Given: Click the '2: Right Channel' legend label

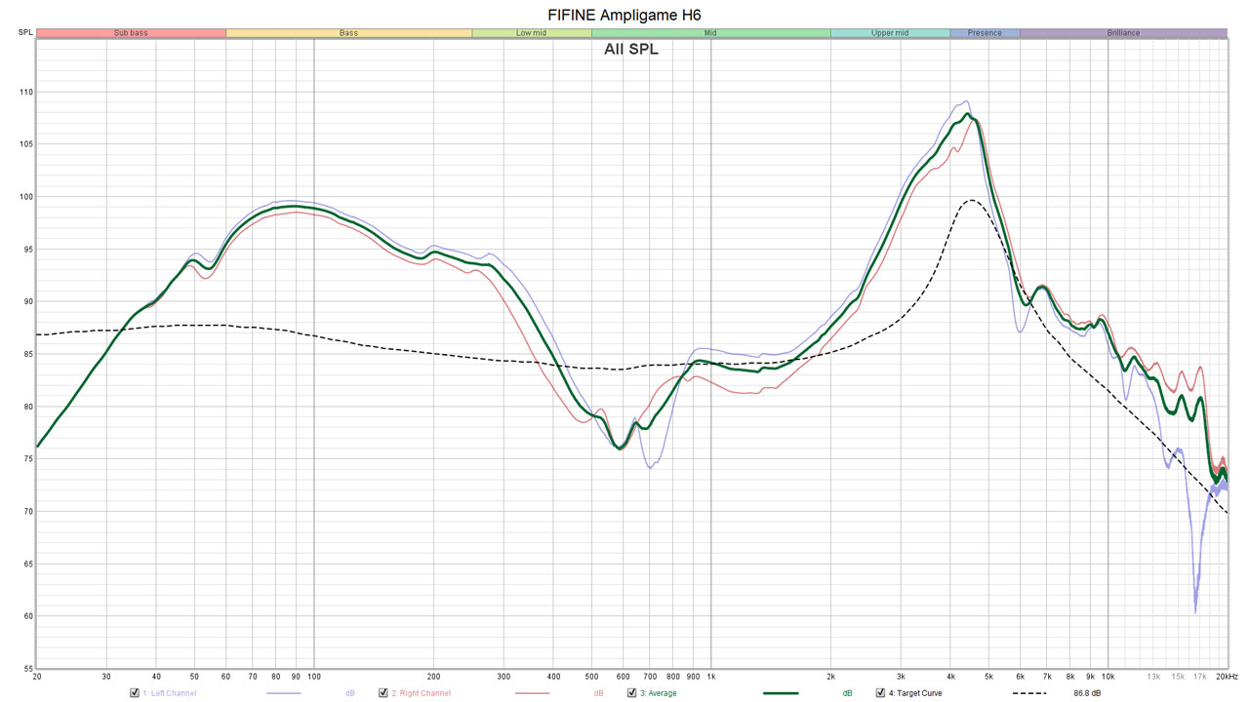Looking at the screenshot, I should [422, 693].
